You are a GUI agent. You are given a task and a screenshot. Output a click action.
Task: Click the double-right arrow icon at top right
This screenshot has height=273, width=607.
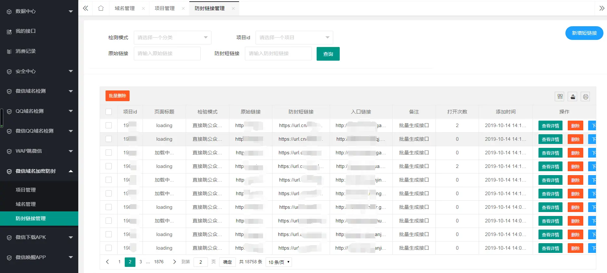[x=602, y=8]
